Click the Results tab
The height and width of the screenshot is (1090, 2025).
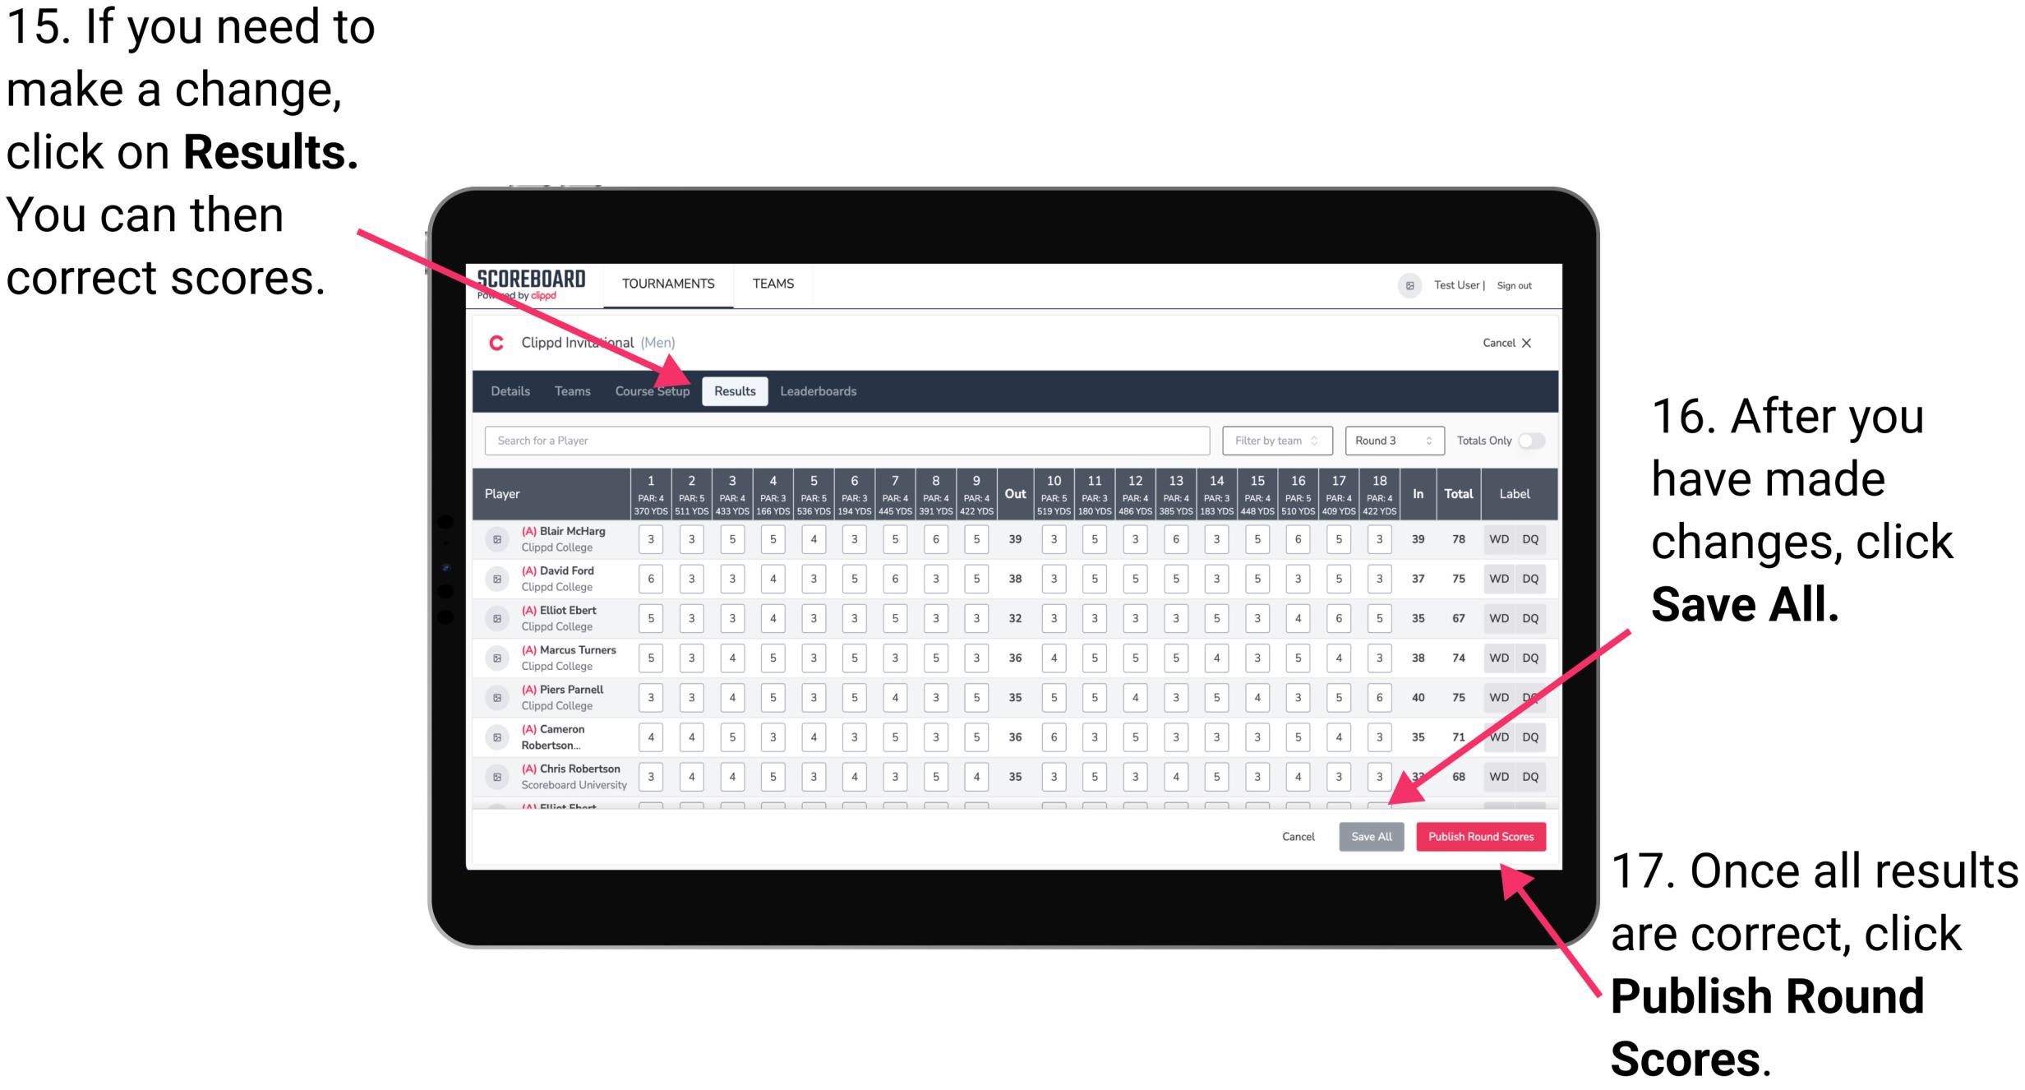tap(736, 390)
